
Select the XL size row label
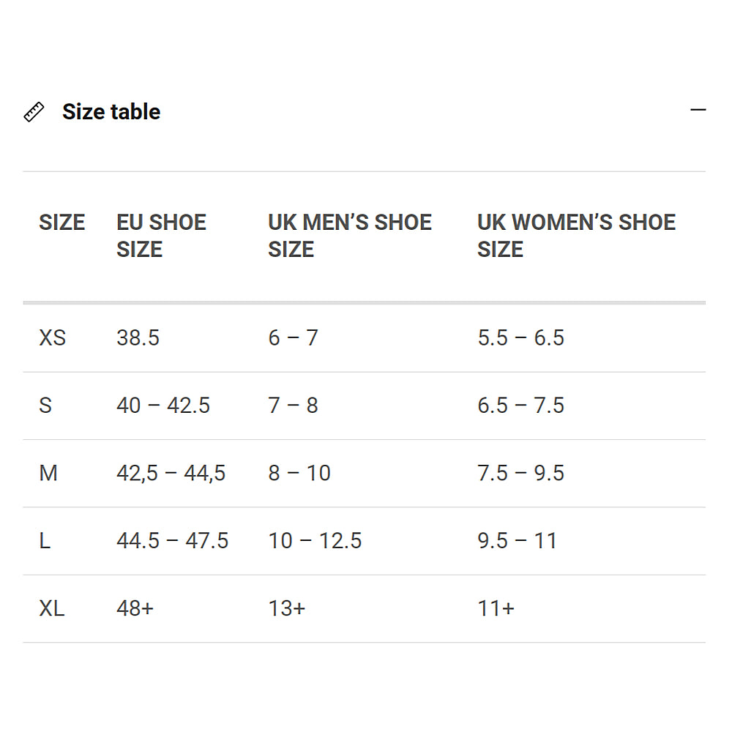coord(52,608)
